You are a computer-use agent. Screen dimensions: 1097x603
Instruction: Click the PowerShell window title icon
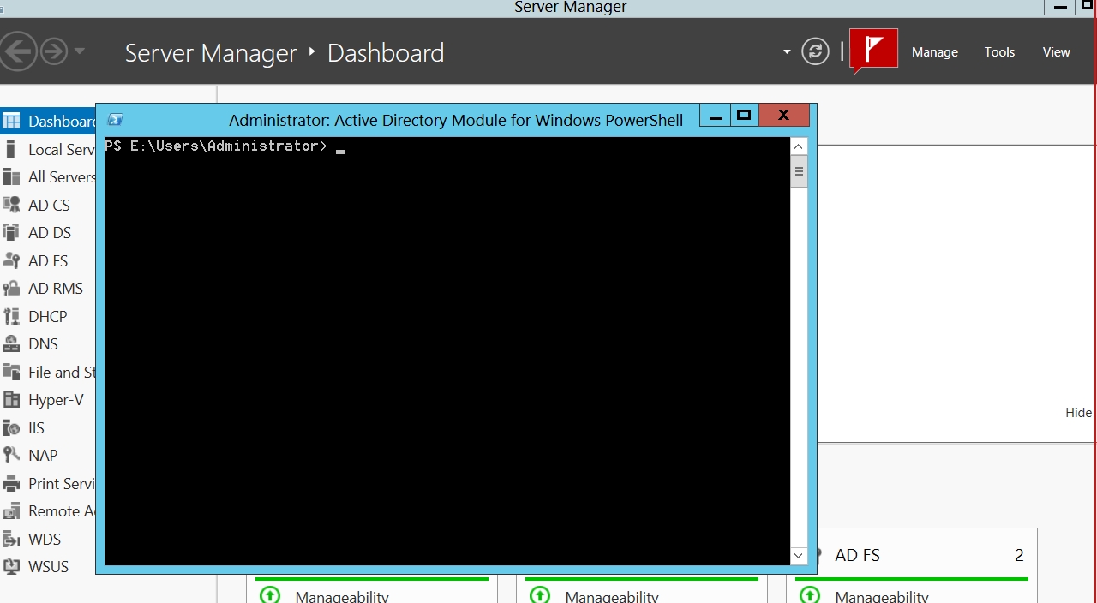(115, 120)
